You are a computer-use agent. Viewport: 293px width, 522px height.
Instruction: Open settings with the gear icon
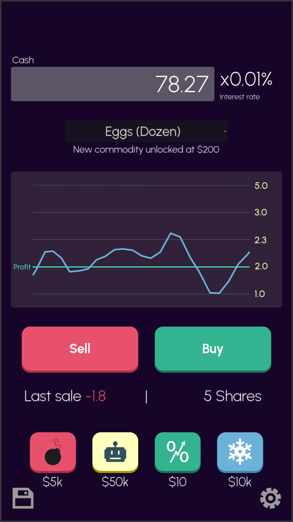point(270,498)
